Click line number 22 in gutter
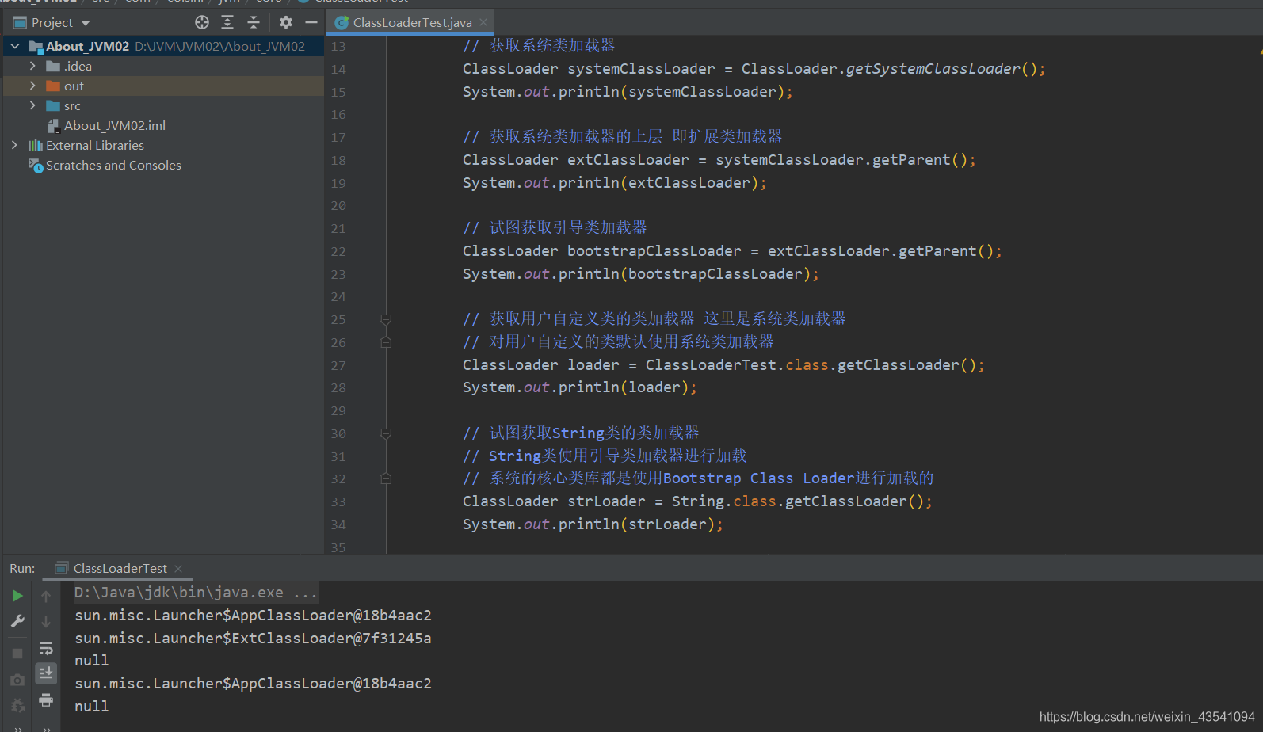 [338, 252]
